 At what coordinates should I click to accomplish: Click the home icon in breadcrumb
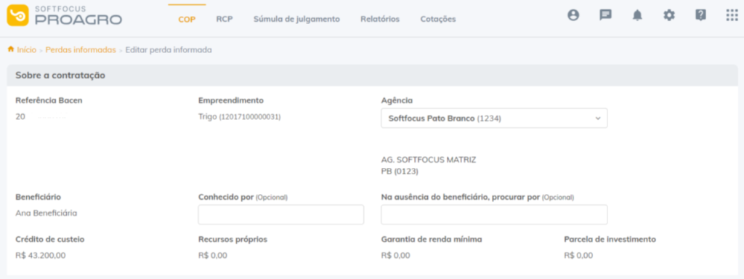[x=11, y=49]
